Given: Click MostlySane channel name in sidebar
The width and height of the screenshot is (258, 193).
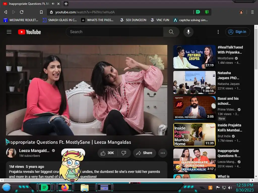Looking at the screenshot, I should (x=225, y=58).
